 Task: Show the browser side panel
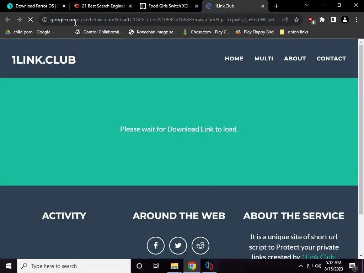click(333, 20)
